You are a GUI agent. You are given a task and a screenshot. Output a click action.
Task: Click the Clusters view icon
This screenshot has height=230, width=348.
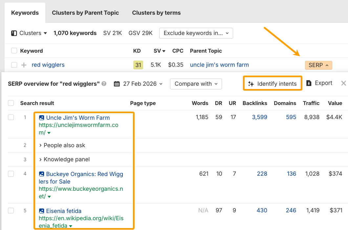pos(13,33)
